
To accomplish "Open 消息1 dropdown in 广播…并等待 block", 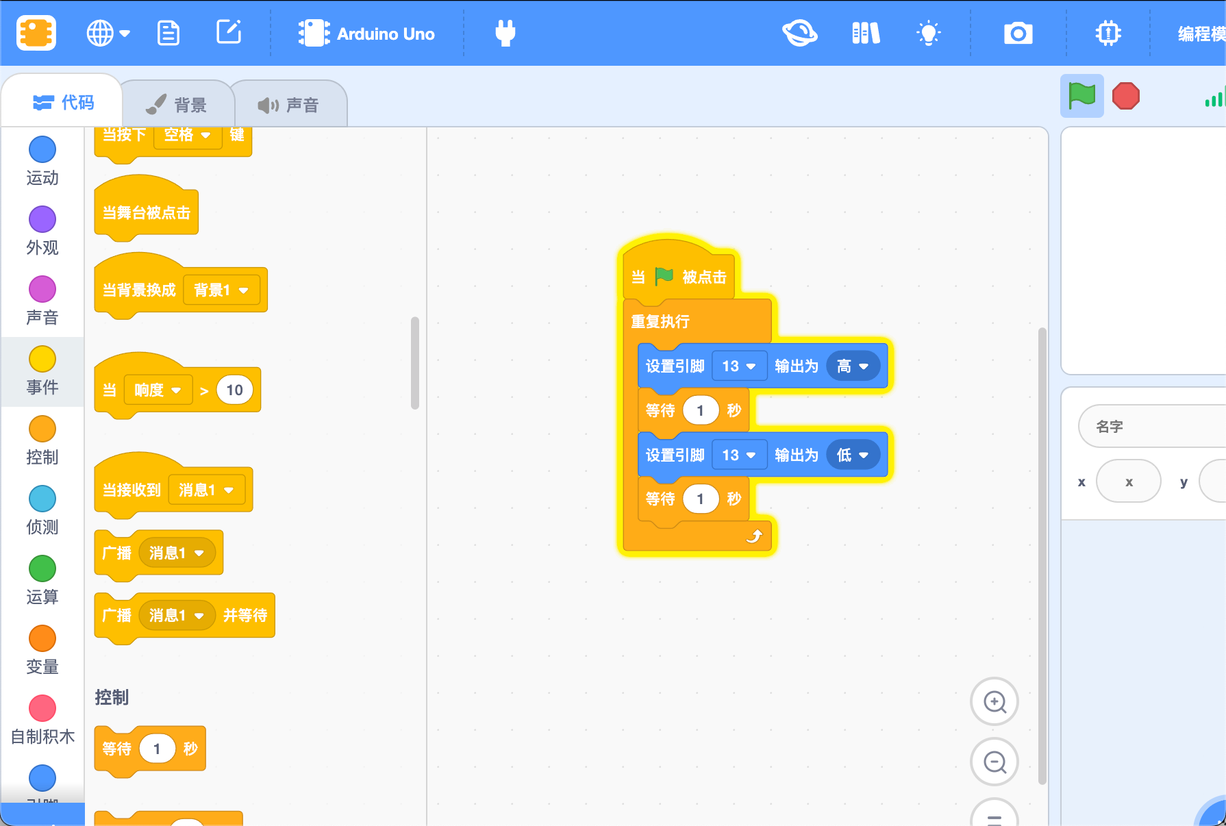I will (177, 615).
